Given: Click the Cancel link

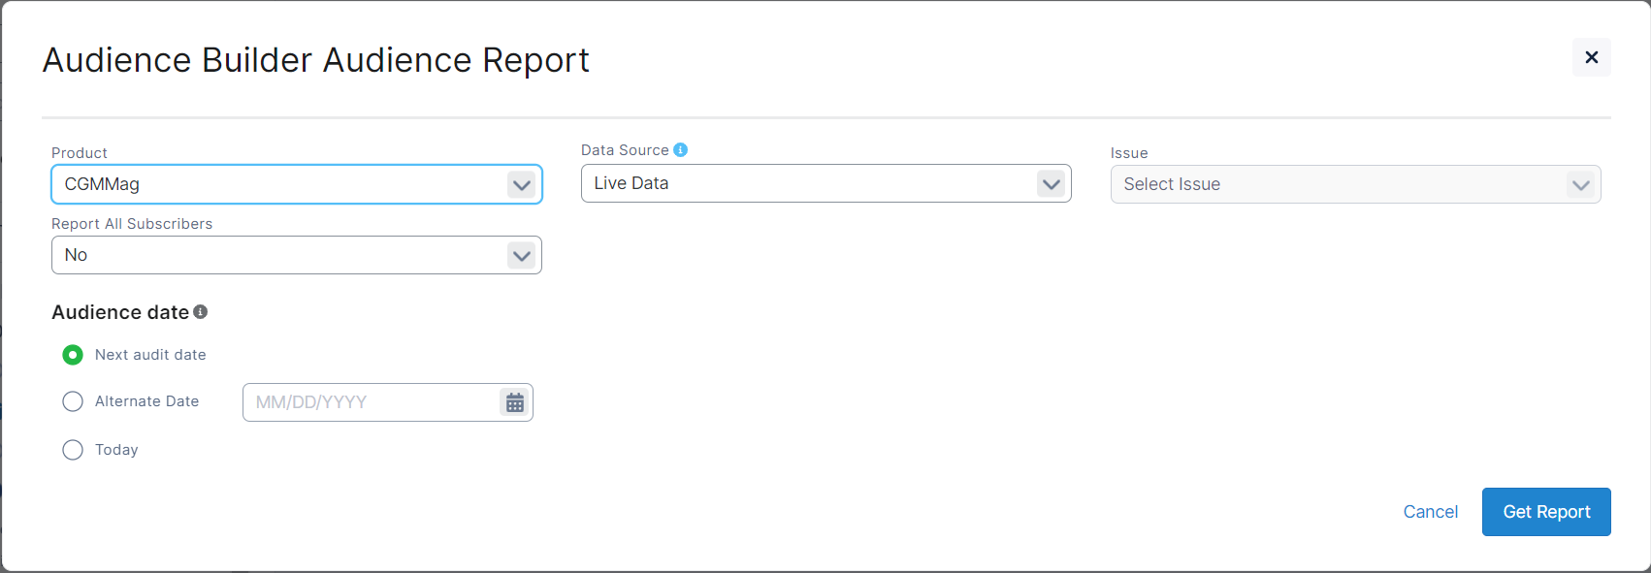Looking at the screenshot, I should click(1430, 512).
